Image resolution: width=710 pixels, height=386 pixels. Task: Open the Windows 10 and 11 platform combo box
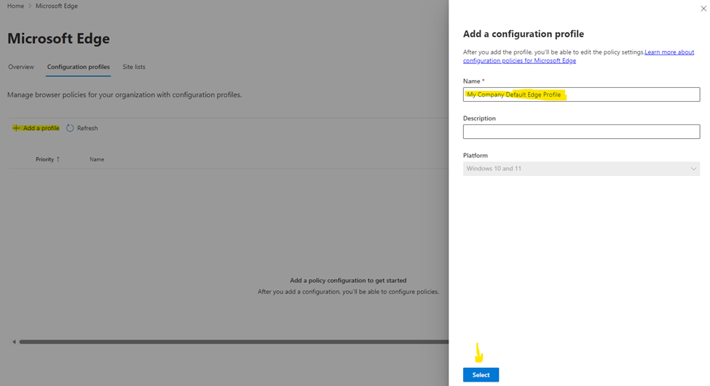pos(580,169)
